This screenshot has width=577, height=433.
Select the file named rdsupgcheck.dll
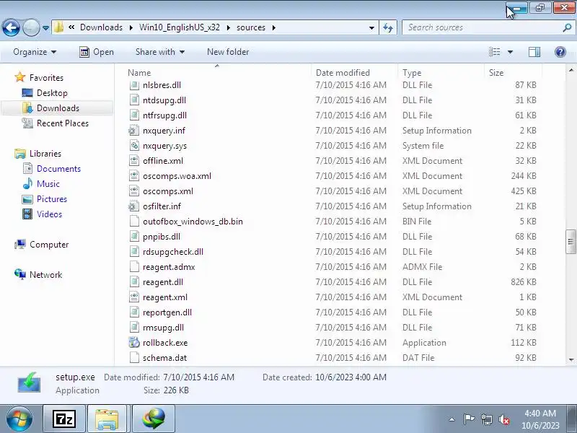tap(173, 251)
